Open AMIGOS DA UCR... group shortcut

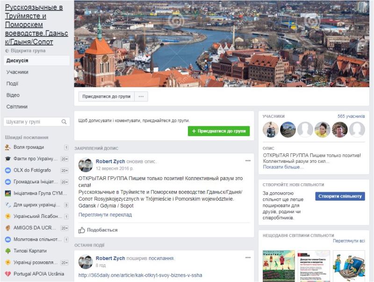click(35, 228)
